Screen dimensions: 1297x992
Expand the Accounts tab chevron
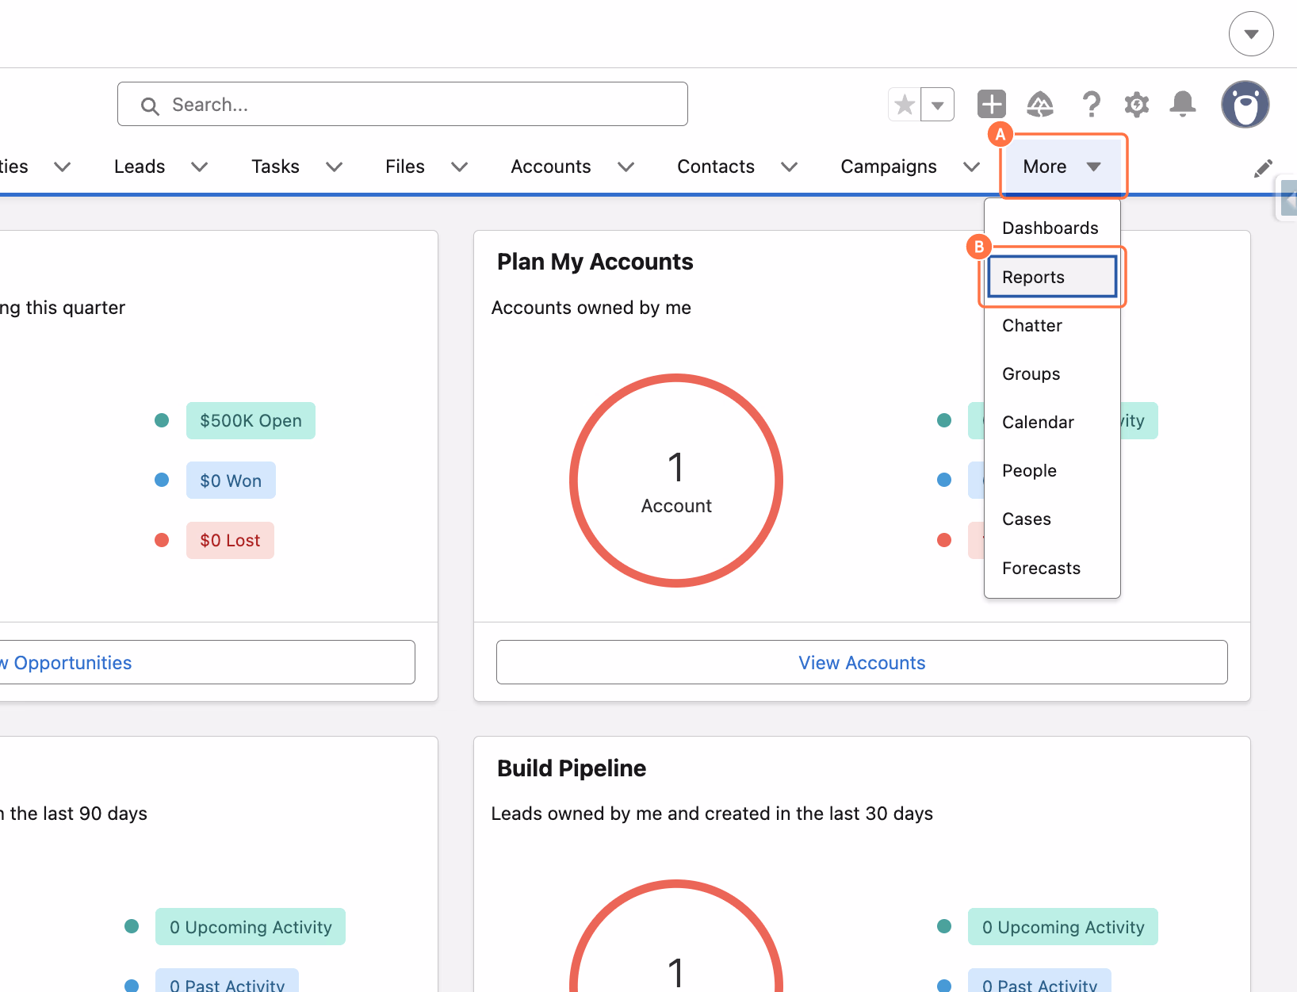[x=626, y=167]
